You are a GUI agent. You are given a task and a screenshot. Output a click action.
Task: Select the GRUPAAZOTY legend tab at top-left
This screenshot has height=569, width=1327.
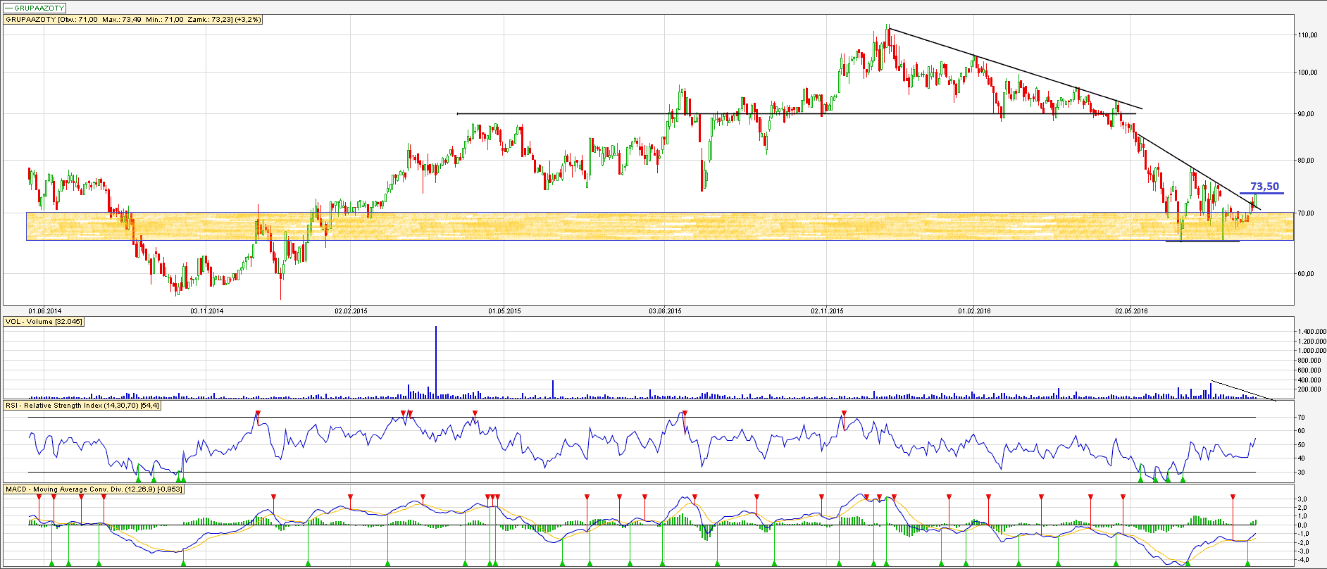tap(35, 8)
